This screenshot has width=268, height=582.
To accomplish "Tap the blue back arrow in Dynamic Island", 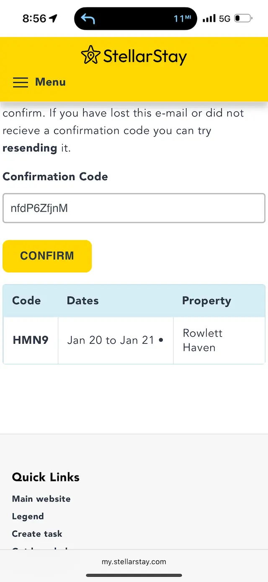I will click(x=88, y=18).
